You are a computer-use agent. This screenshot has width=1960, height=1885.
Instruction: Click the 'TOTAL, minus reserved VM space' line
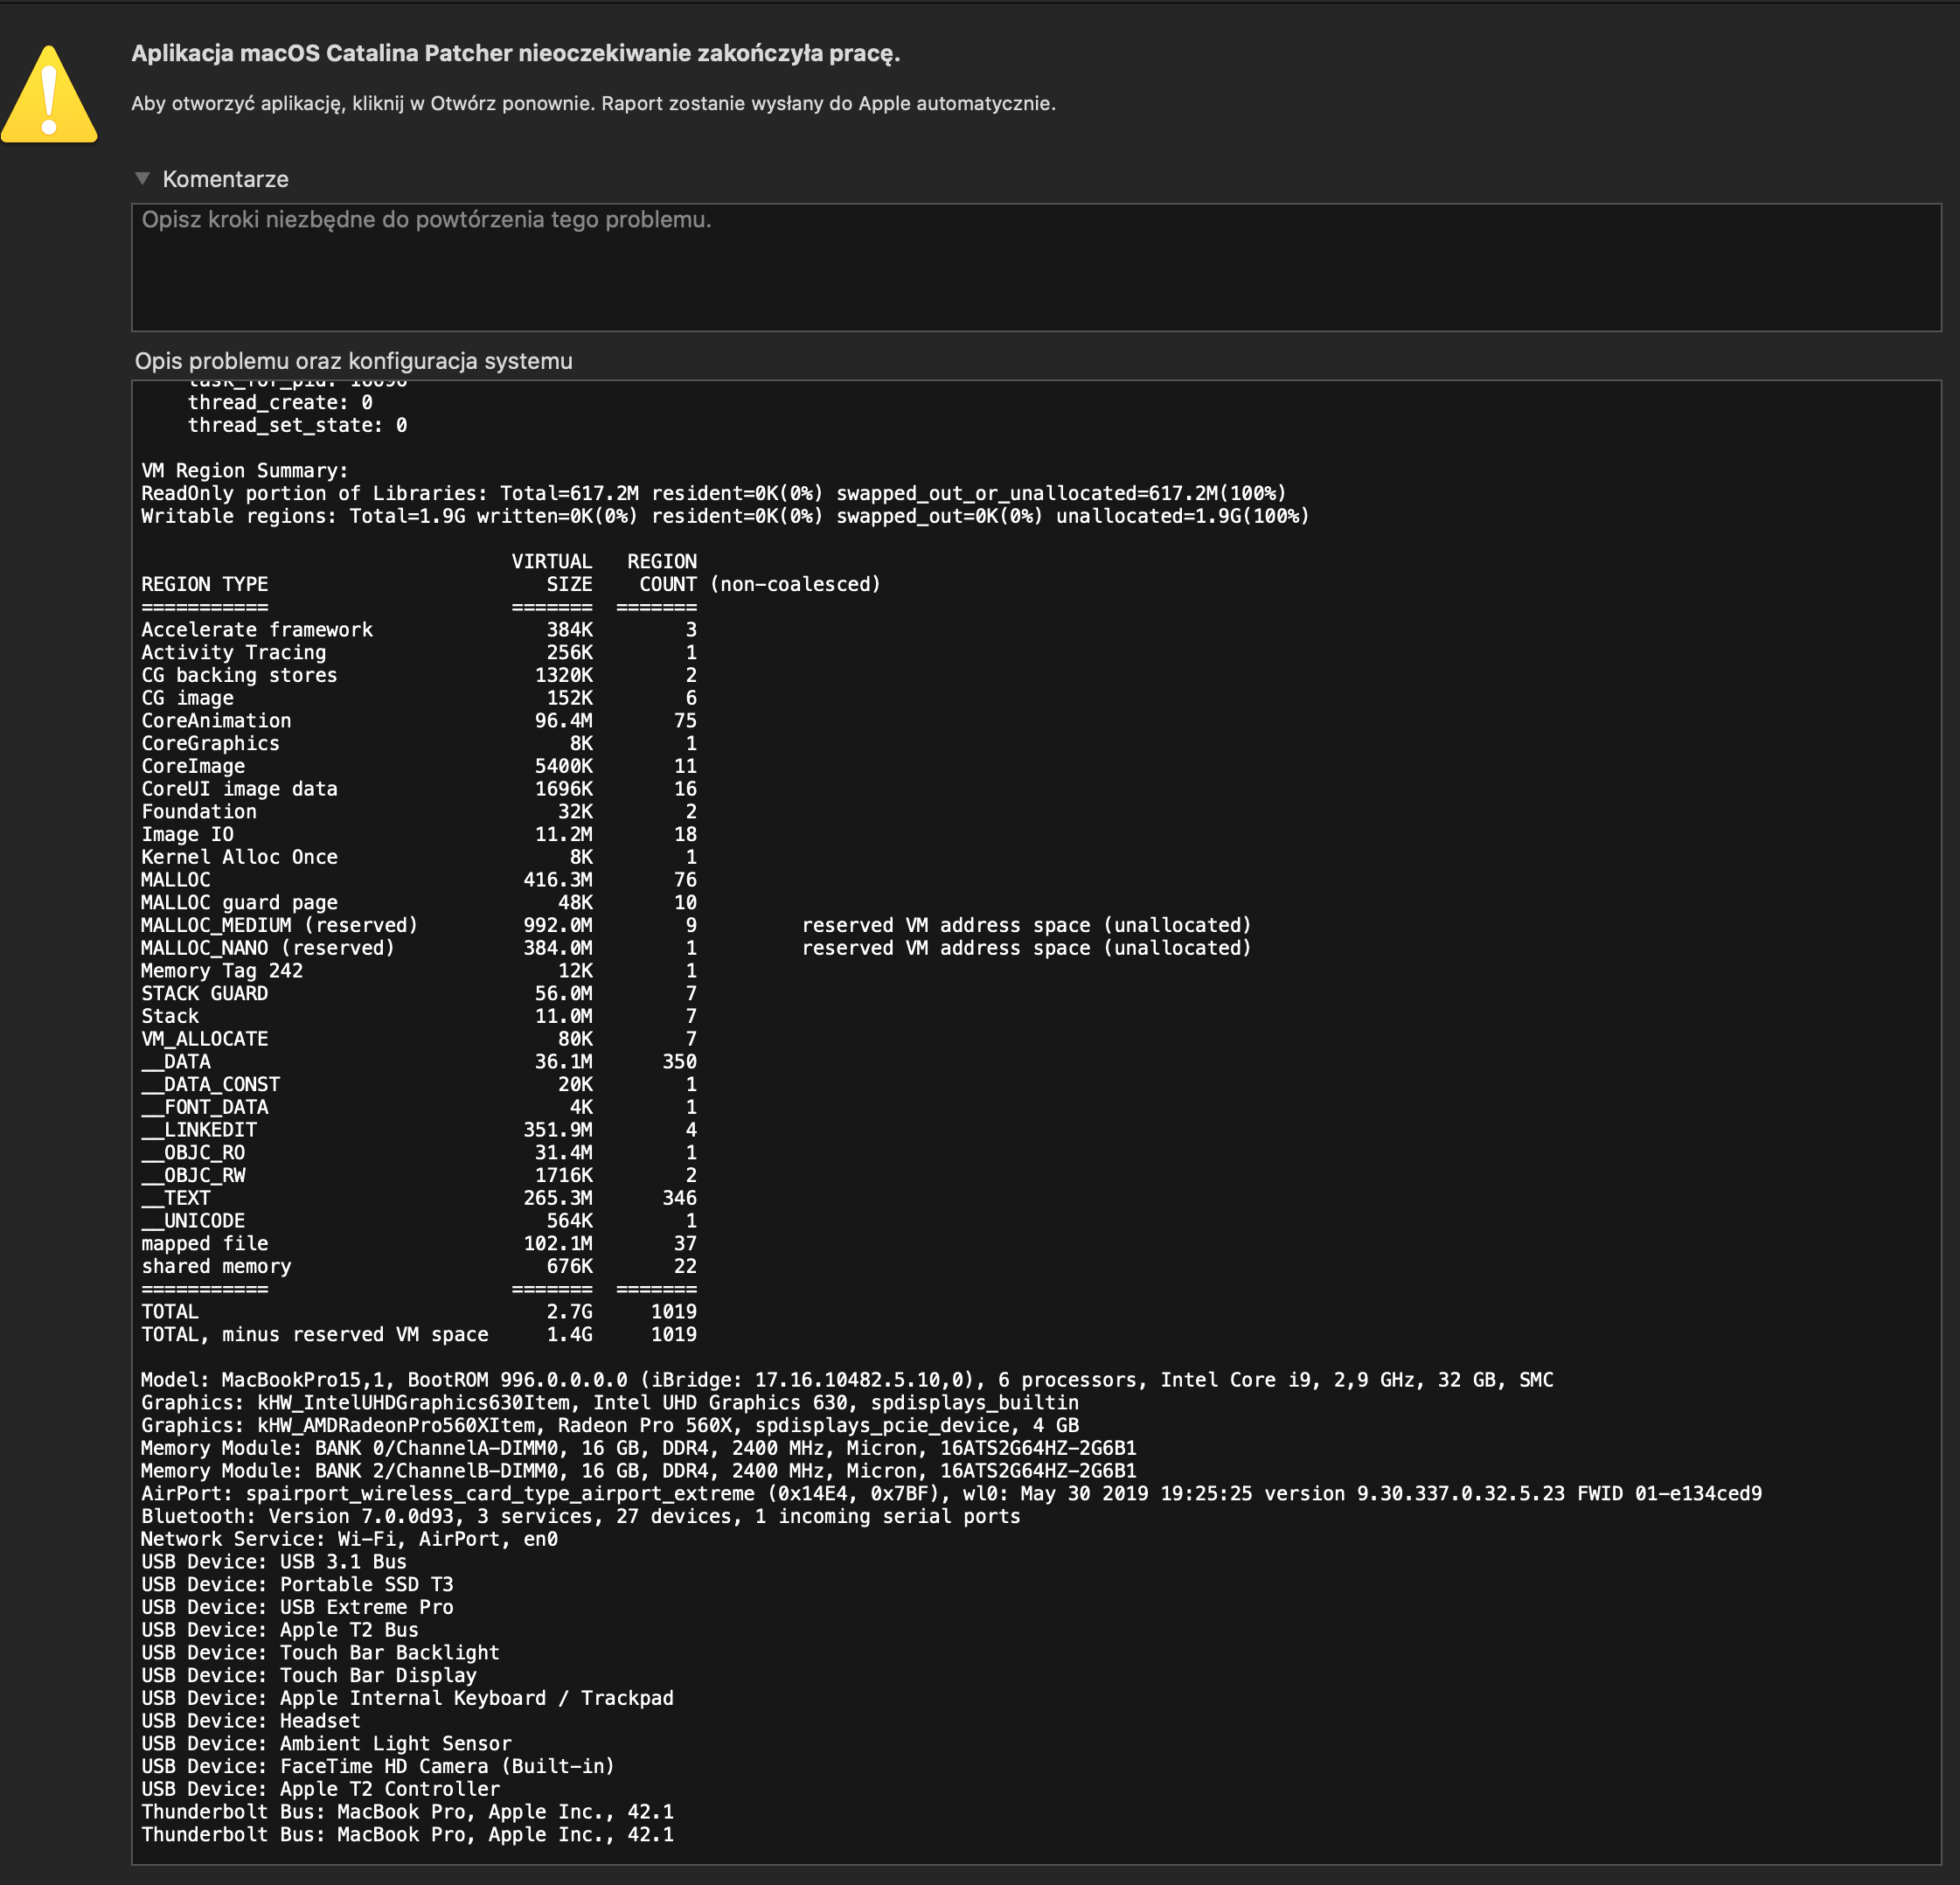pyautogui.click(x=314, y=1335)
